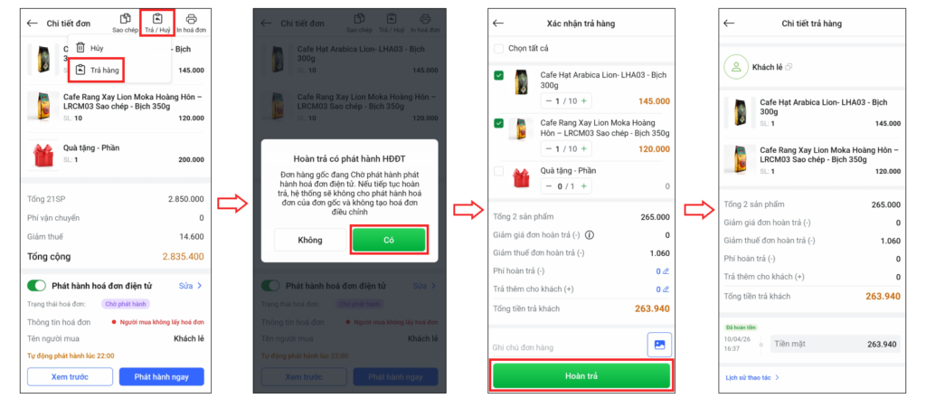Click In hoá đơn printer icon, first screen
Screen dimensions: 926x408
pos(192,20)
